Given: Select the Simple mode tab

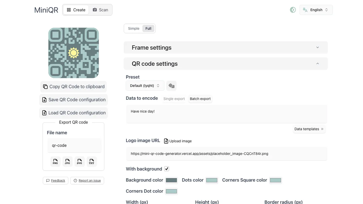Looking at the screenshot, I should point(134,28).
